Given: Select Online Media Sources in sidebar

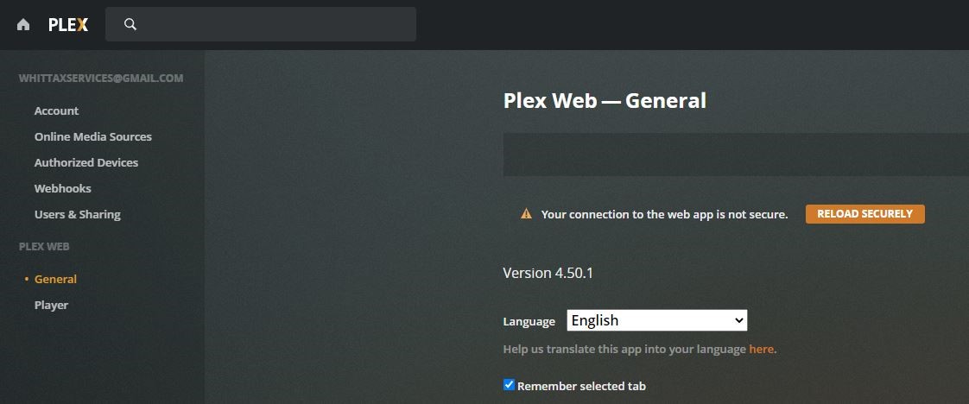Looking at the screenshot, I should [x=92, y=136].
